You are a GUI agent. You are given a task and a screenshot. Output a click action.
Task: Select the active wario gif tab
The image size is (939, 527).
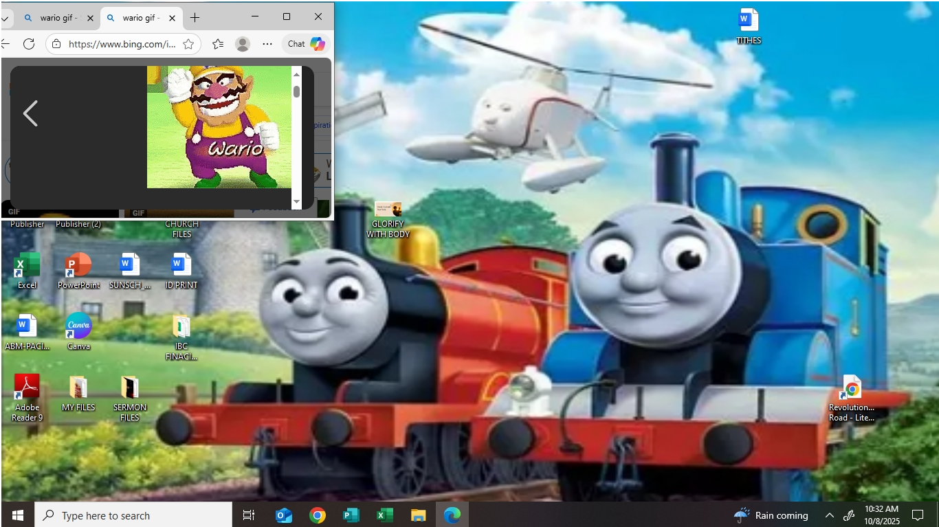pos(141,18)
